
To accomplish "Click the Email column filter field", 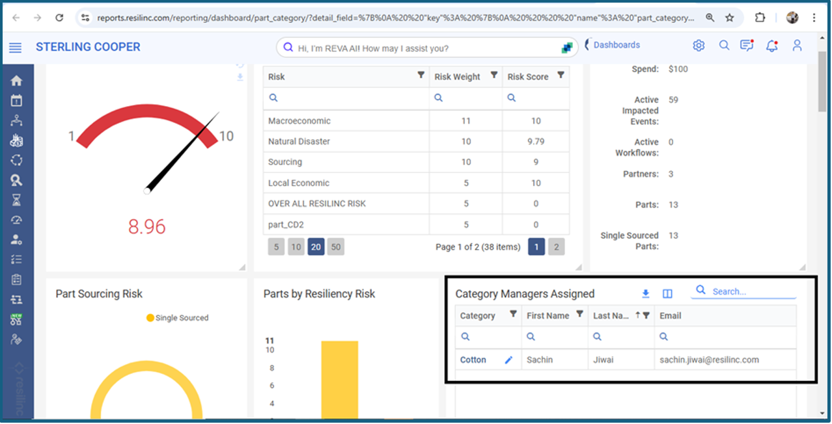I will pos(725,338).
